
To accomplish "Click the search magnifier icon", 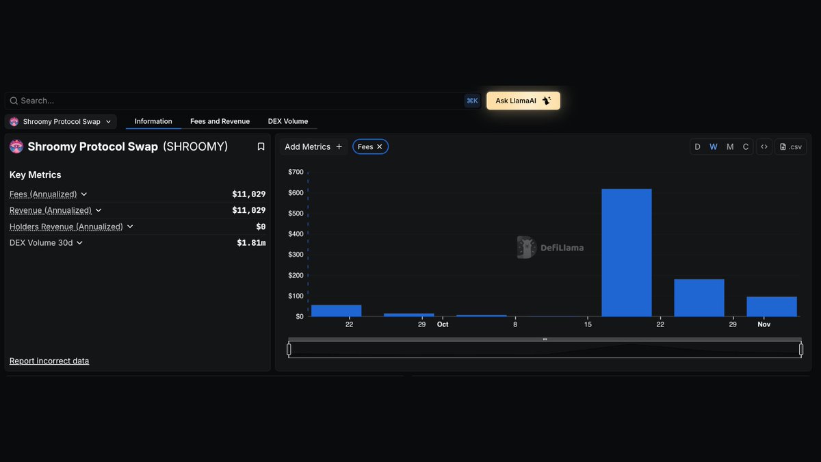I will 14,101.
